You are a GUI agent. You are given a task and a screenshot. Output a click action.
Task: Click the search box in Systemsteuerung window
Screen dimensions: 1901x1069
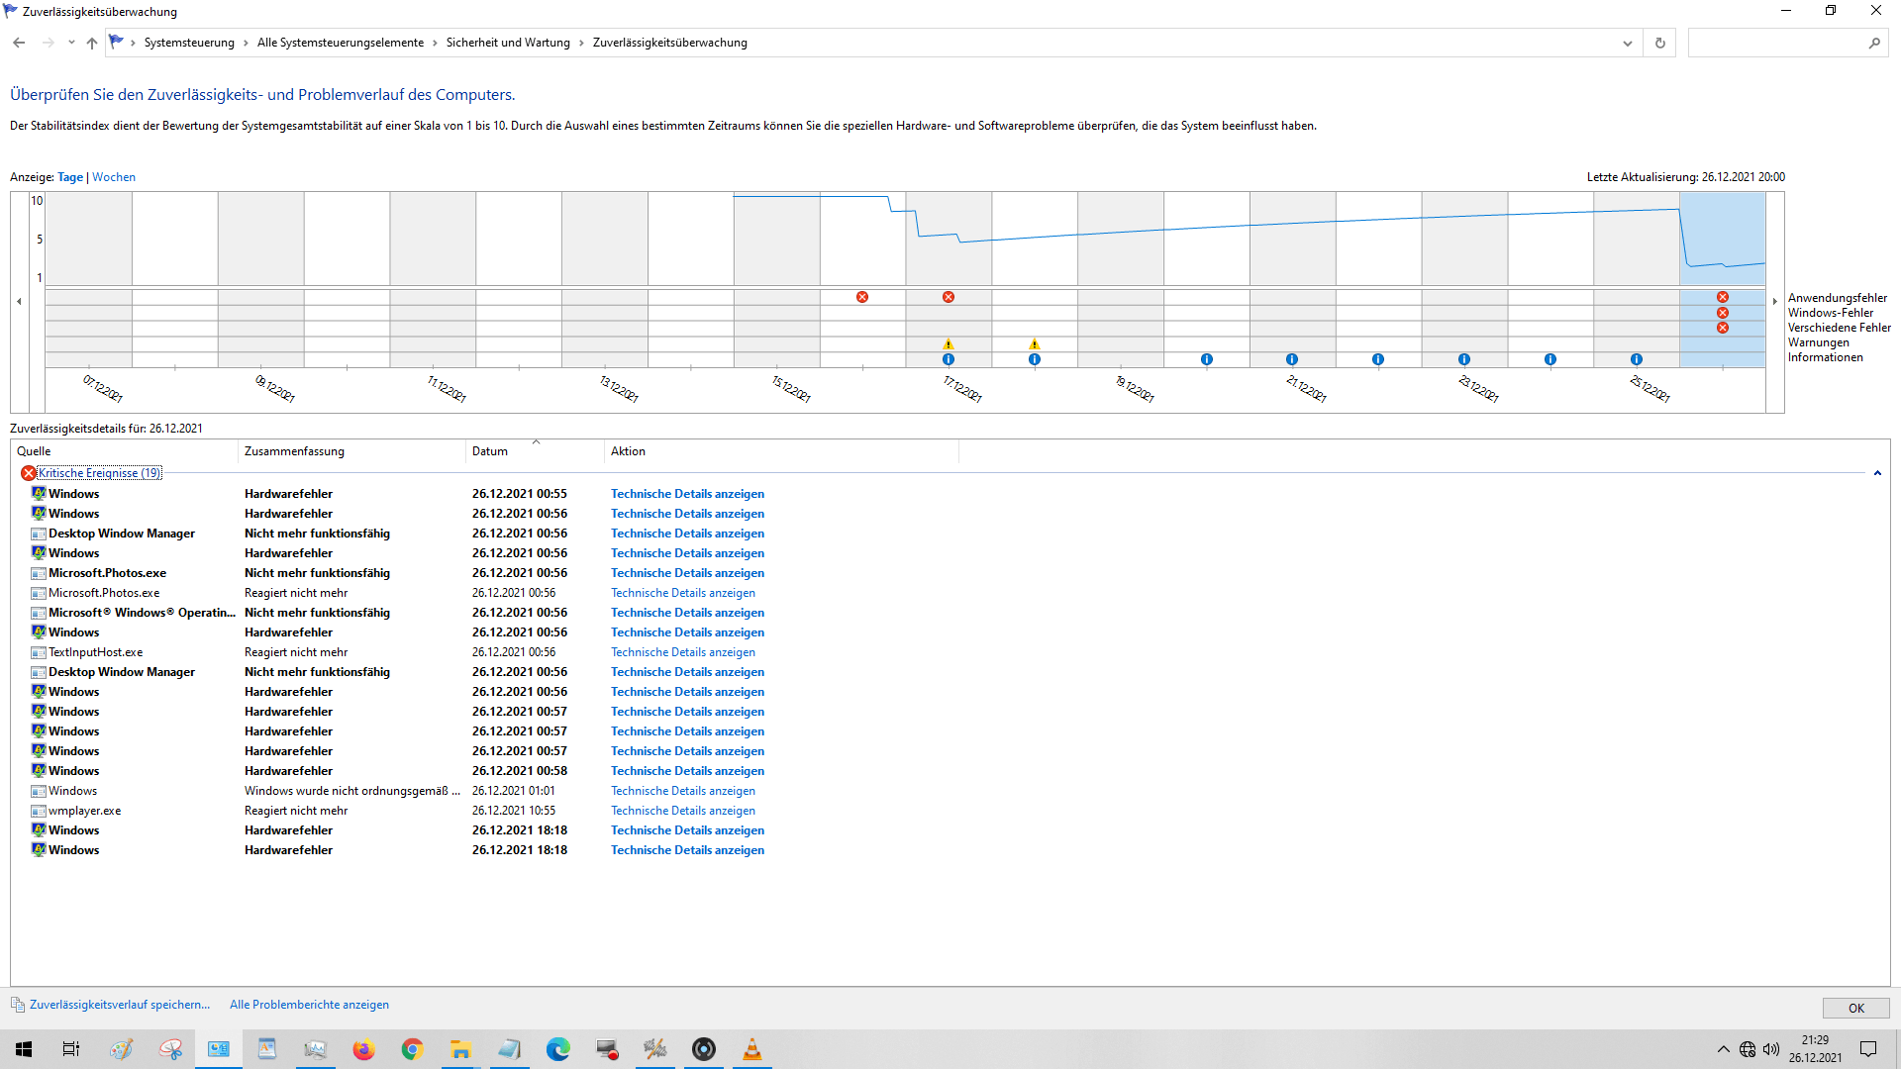pyautogui.click(x=1777, y=43)
